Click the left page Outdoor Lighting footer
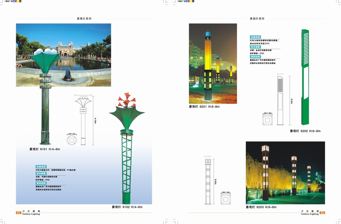341x224 pixels. 31,214
